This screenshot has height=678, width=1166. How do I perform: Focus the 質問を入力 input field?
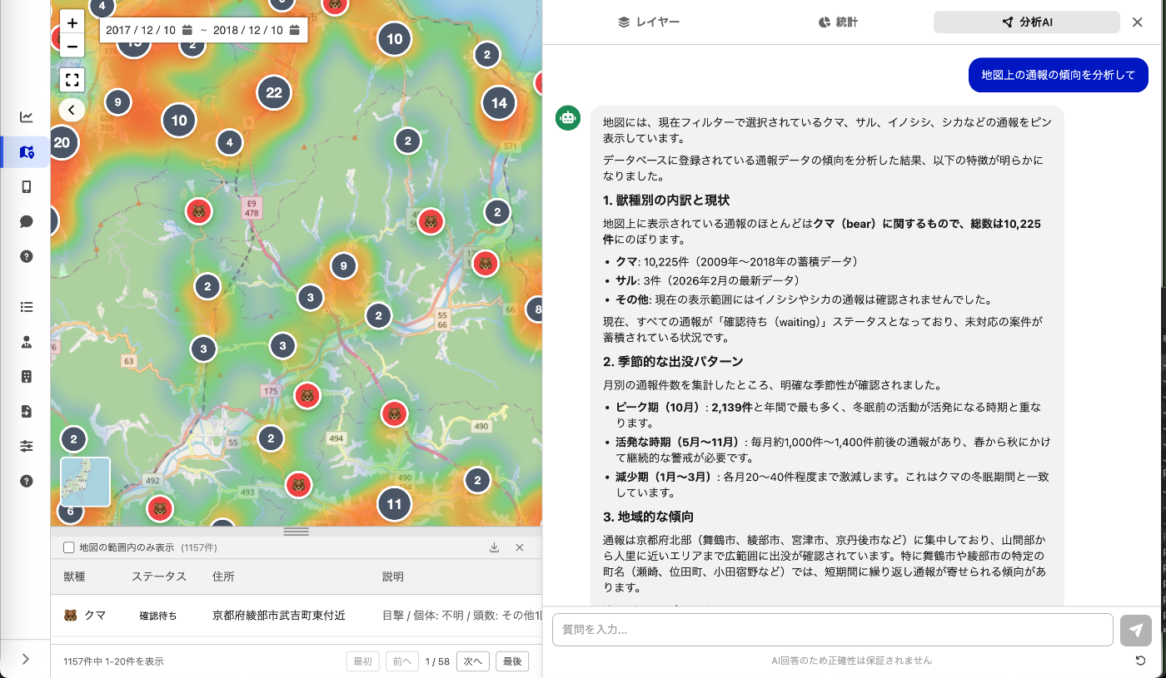coord(833,630)
